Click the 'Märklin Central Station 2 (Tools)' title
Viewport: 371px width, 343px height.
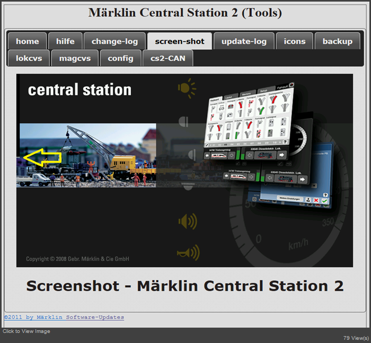[185, 13]
